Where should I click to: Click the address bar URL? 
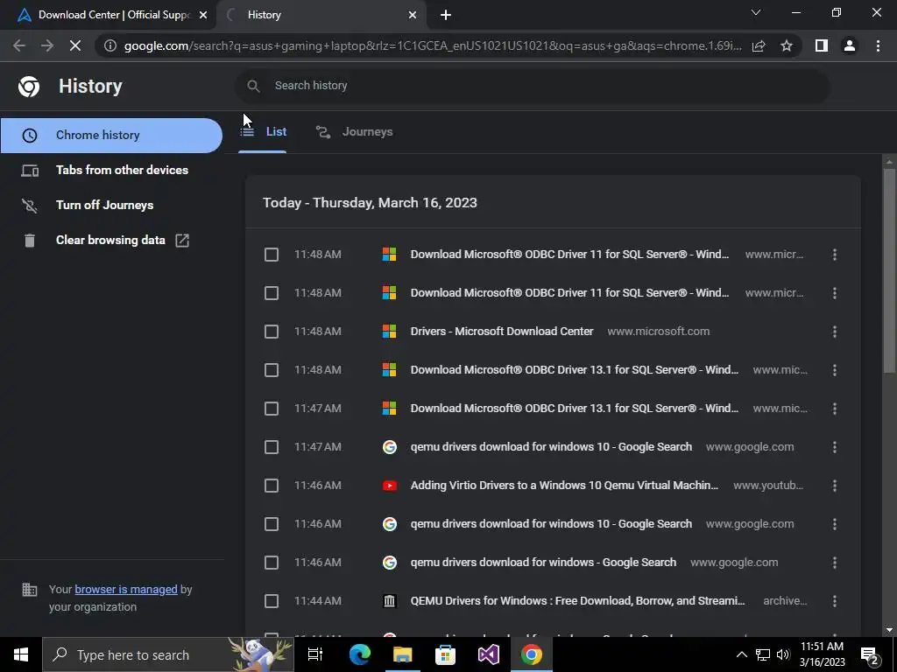pyautogui.click(x=433, y=45)
